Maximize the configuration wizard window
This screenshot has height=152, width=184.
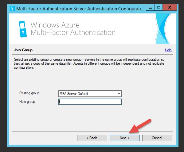click(x=159, y=8)
